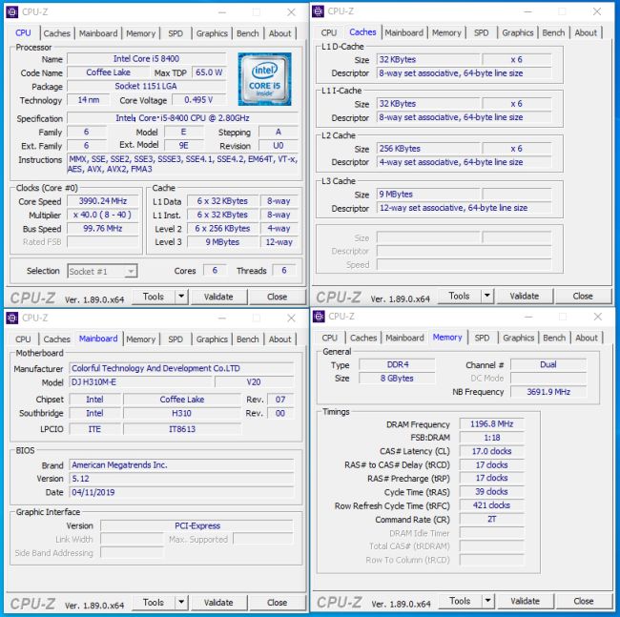The height and width of the screenshot is (617, 620).
Task: Click the Multiplier value x 40.0 (8 - 40)
Action: click(x=103, y=215)
